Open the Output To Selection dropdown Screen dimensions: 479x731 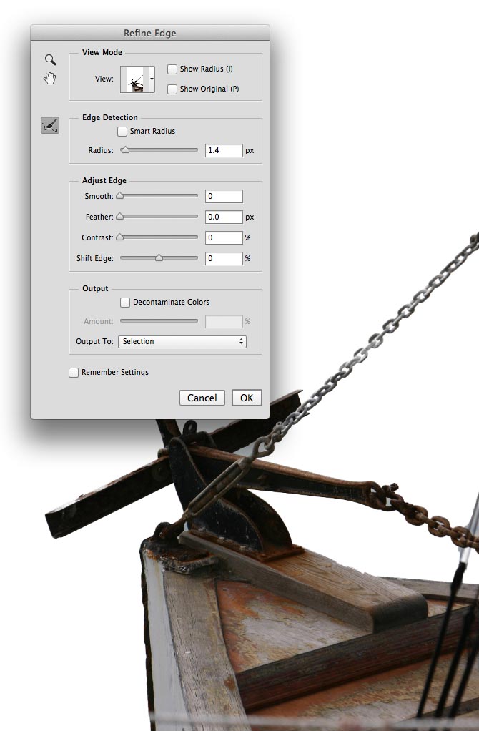tap(182, 342)
